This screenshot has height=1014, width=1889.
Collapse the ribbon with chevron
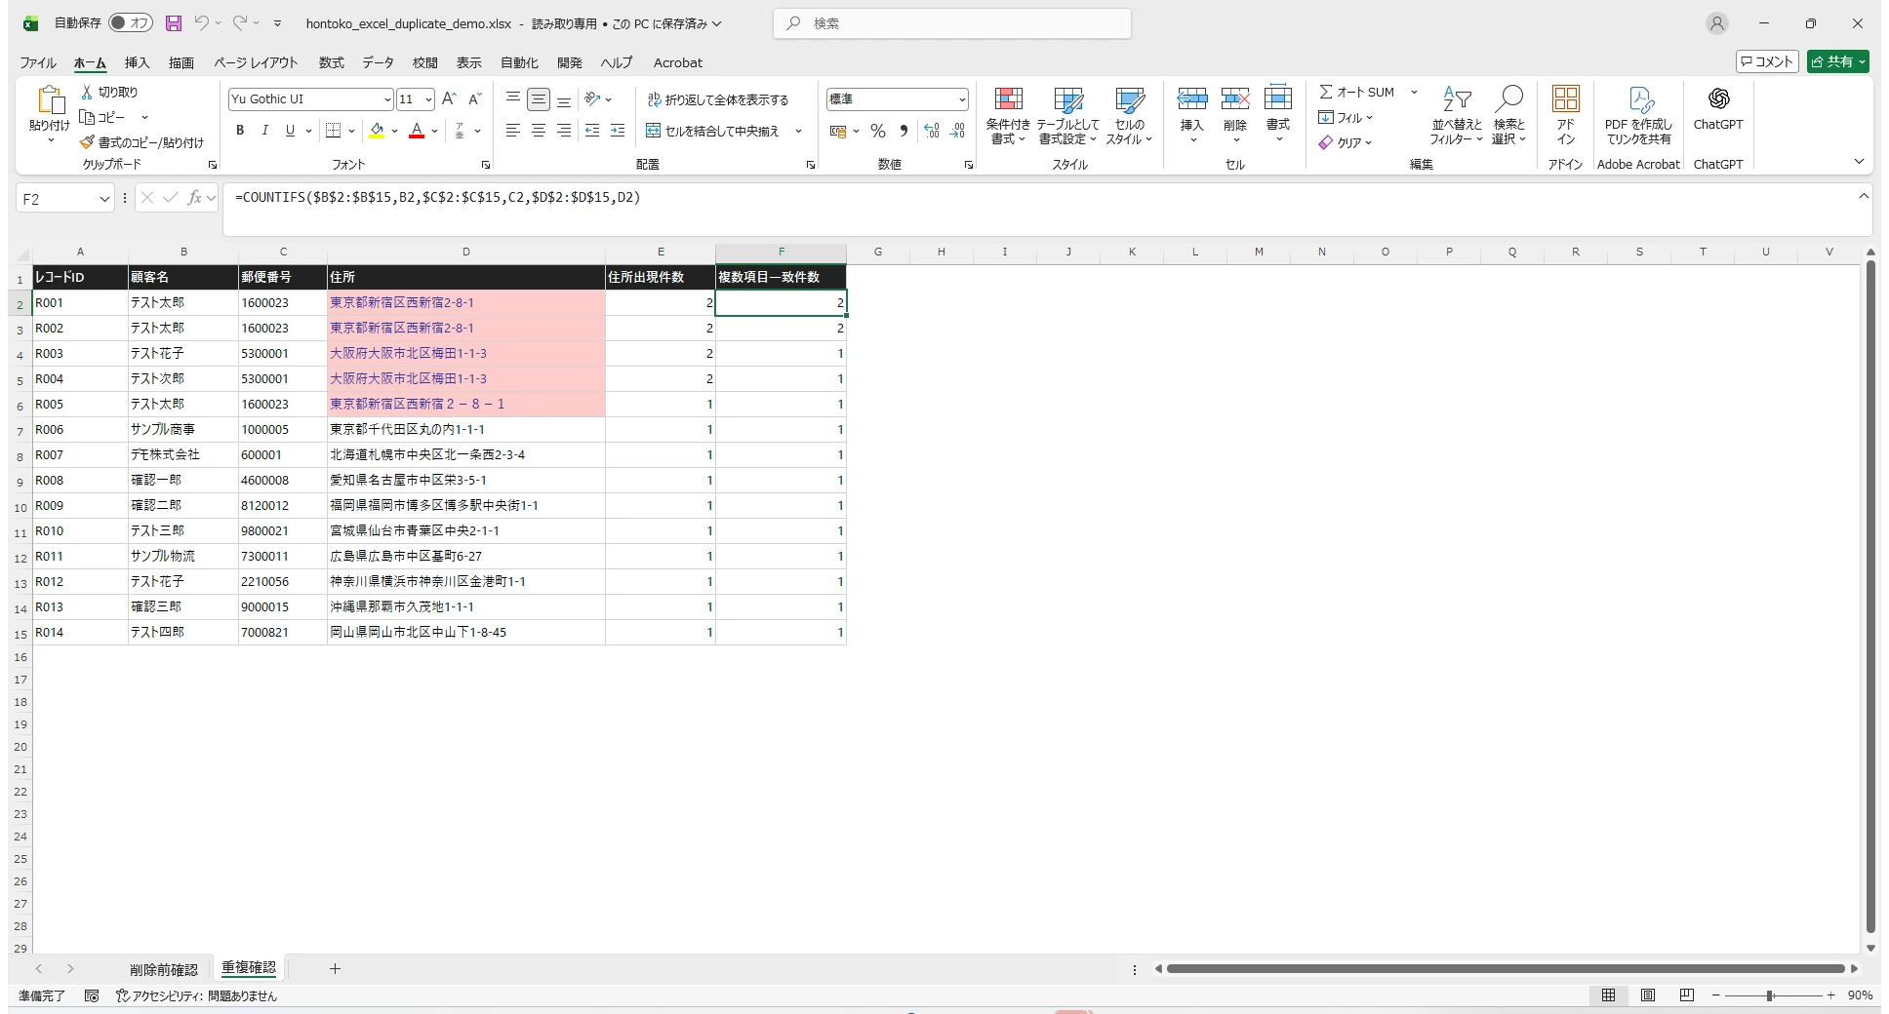(x=1859, y=162)
